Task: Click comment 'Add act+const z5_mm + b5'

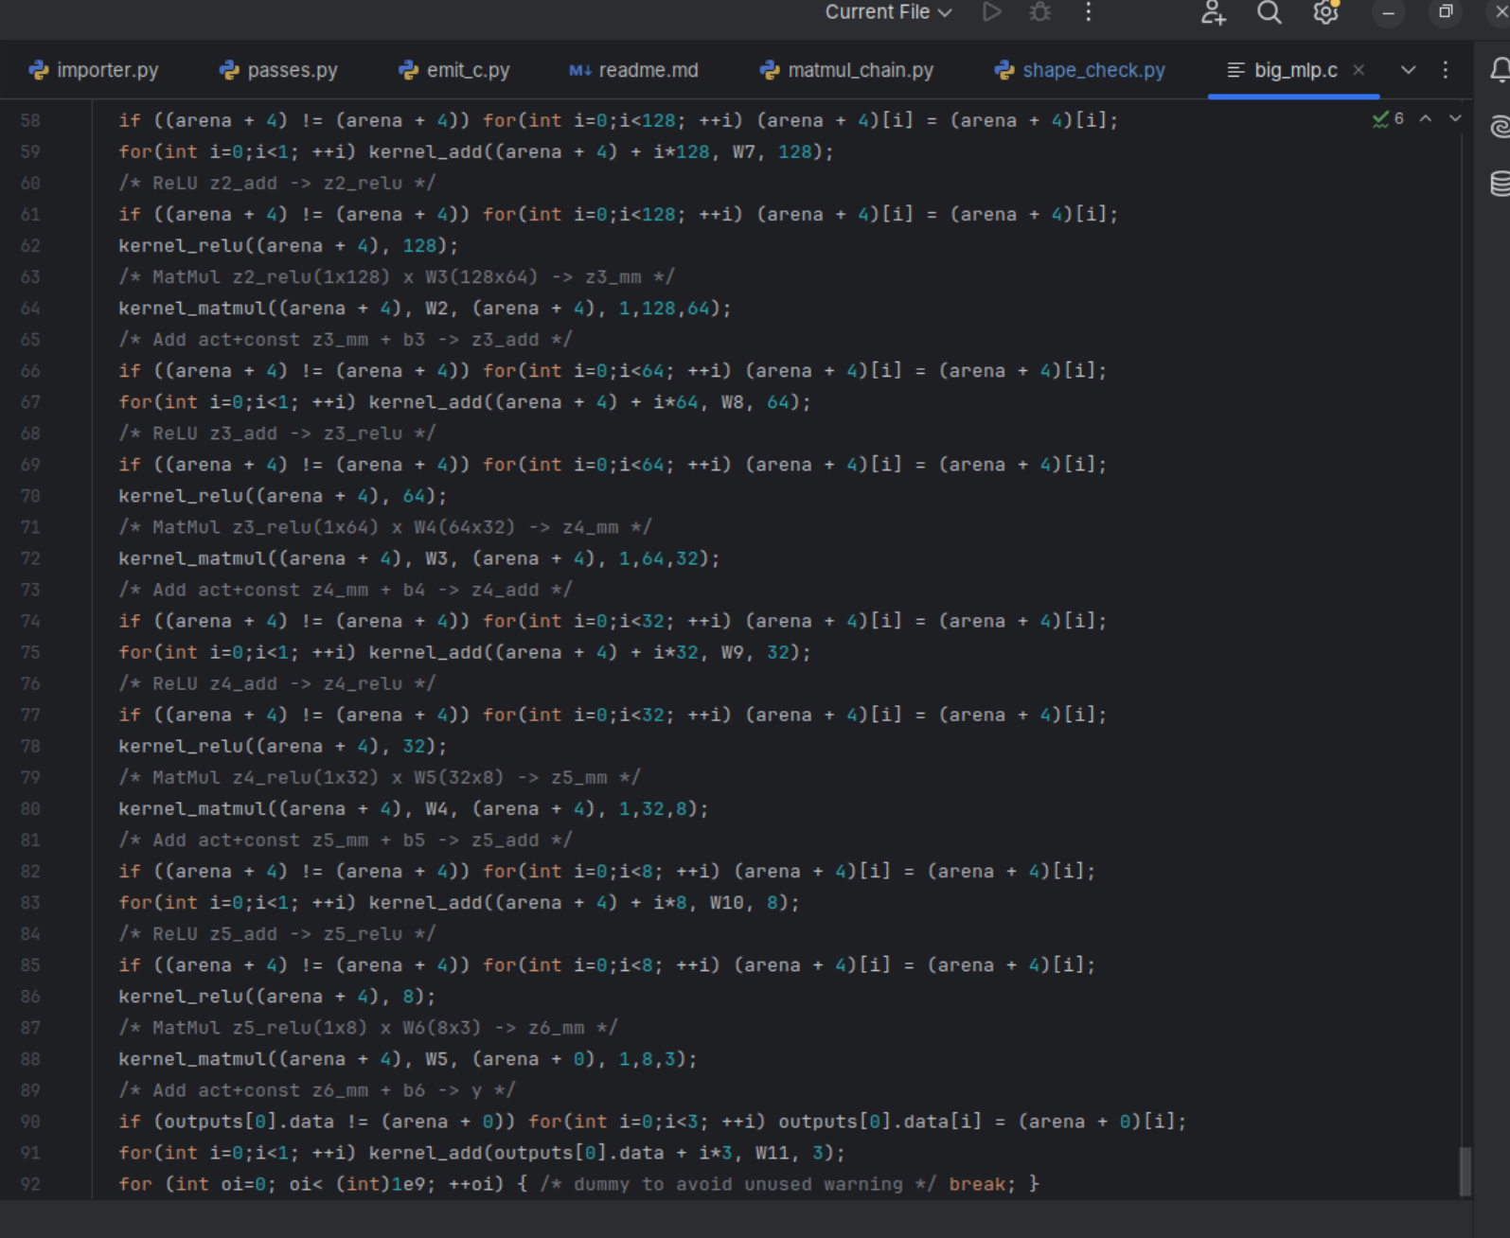Action: [346, 840]
